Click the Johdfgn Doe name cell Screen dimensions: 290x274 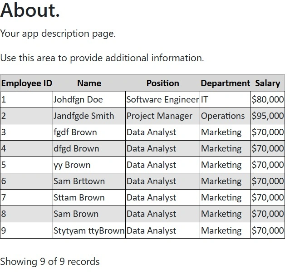coord(89,100)
